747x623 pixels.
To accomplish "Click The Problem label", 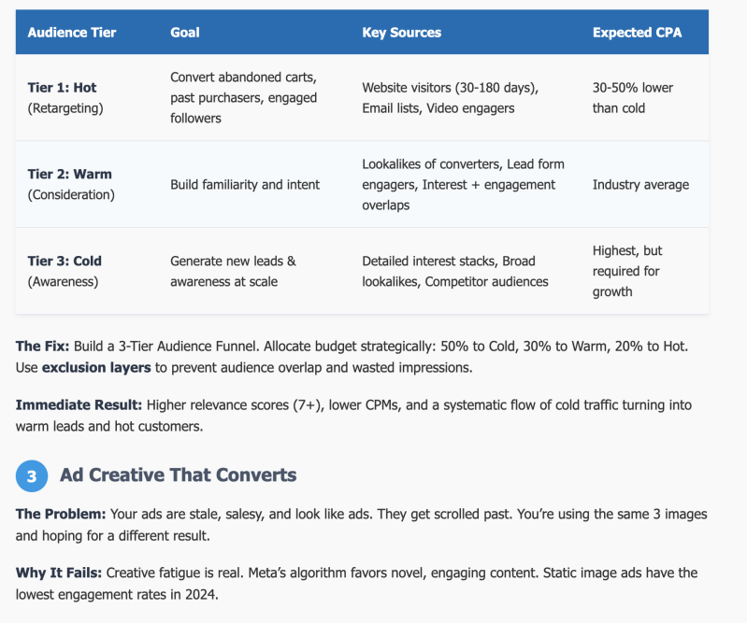I will tap(62, 515).
